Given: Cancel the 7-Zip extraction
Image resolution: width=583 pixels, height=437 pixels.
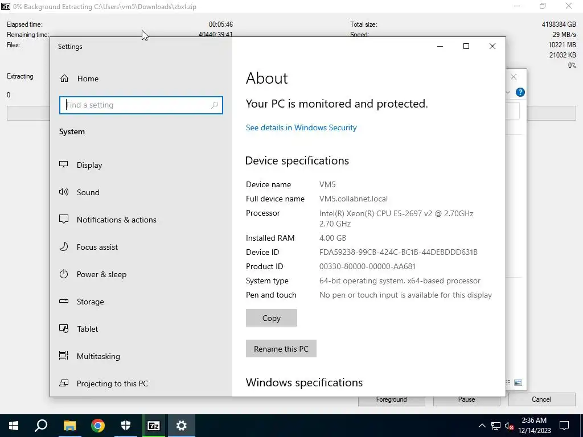Looking at the screenshot, I should pyautogui.click(x=541, y=399).
